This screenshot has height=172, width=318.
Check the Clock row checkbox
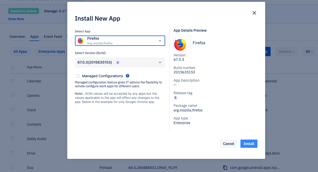[x=13, y=109]
